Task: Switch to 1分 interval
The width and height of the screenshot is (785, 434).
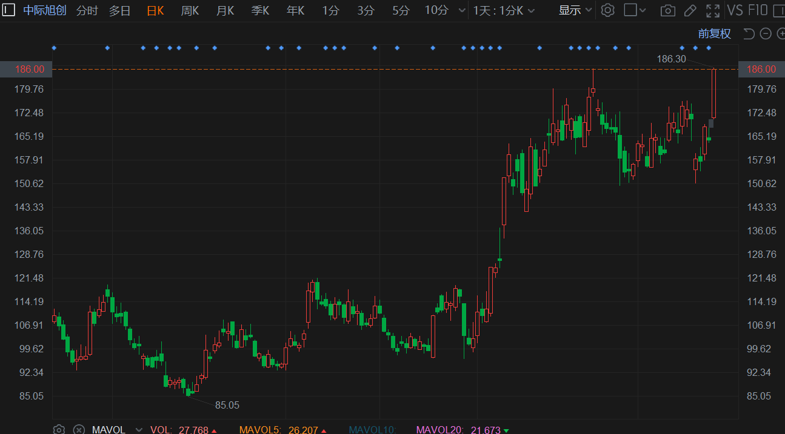Action: pos(331,10)
